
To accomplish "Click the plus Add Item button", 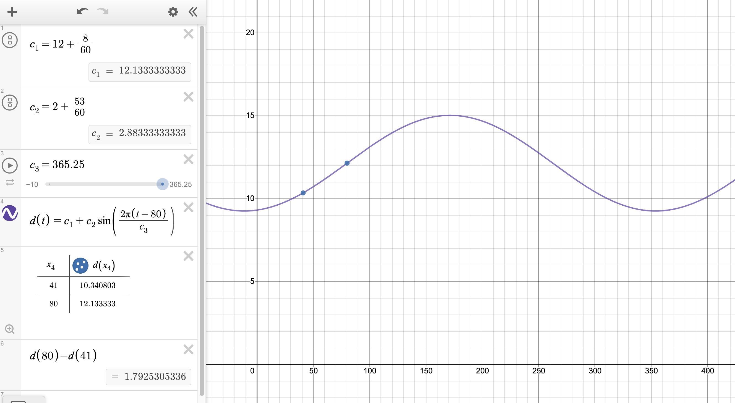I will (x=12, y=12).
